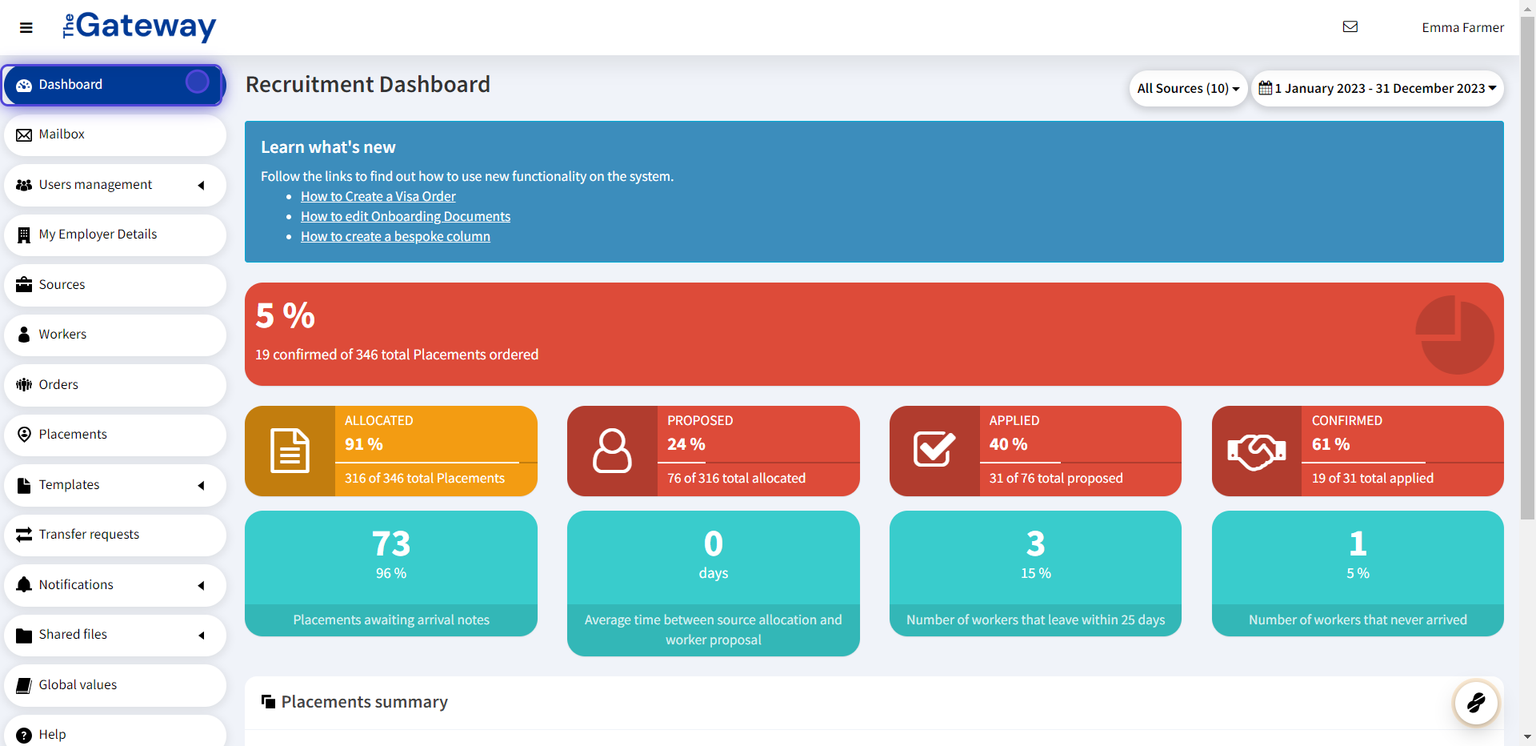Image resolution: width=1536 pixels, height=746 pixels.
Task: Click the Proposed person outline icon
Action: coord(612,451)
